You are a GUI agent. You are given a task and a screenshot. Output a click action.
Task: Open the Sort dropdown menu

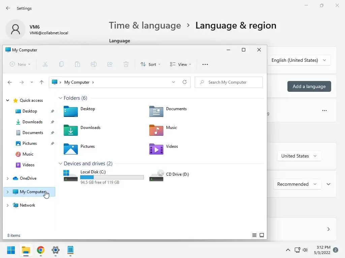(x=151, y=64)
